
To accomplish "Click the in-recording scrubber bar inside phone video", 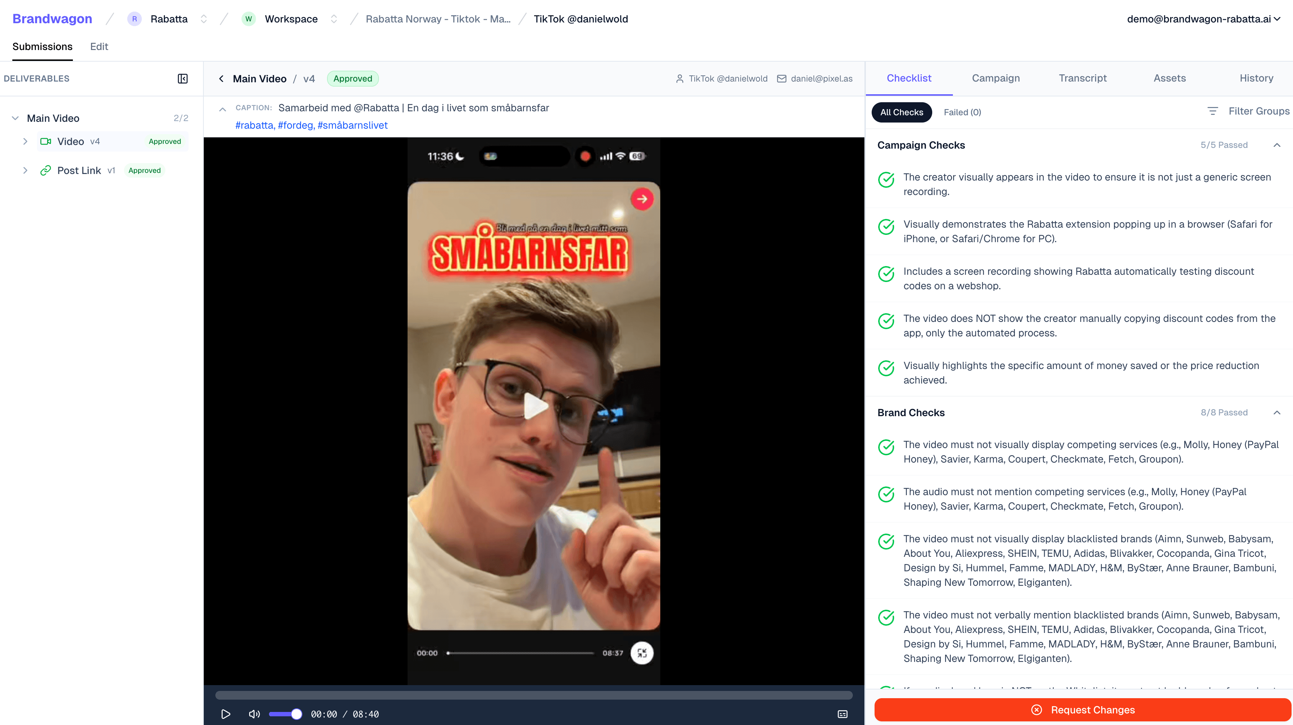I will point(520,653).
